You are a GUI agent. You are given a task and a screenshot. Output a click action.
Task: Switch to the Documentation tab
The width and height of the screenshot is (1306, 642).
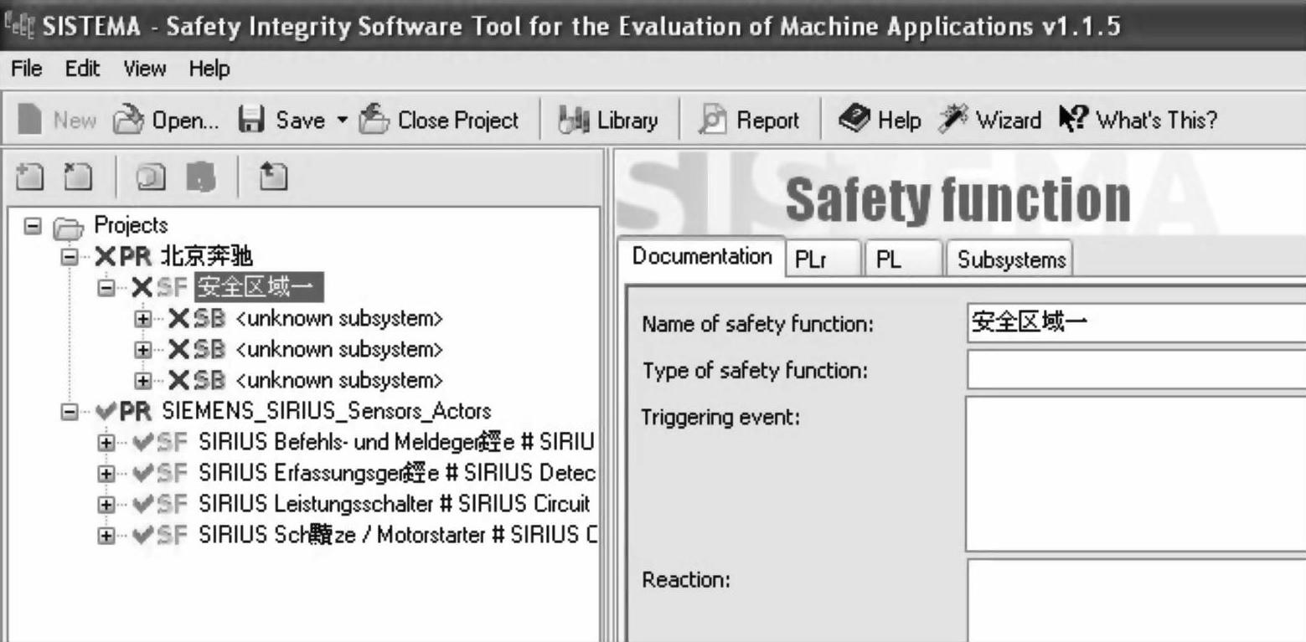701,256
